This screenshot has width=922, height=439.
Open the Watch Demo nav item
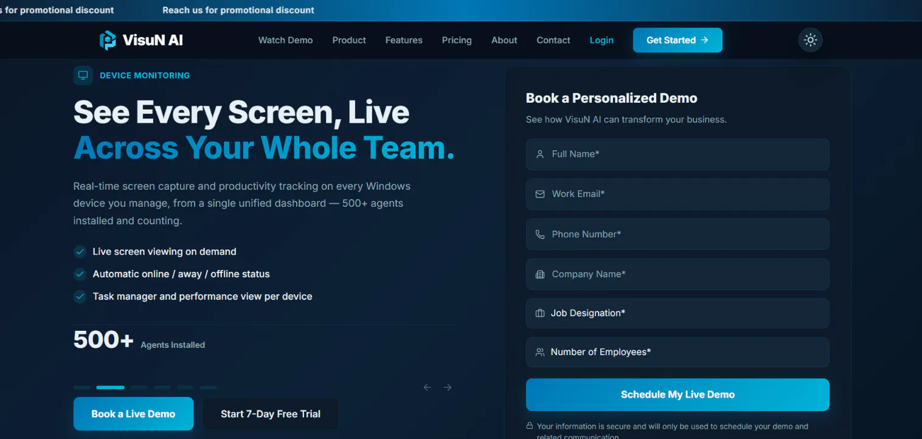point(285,40)
